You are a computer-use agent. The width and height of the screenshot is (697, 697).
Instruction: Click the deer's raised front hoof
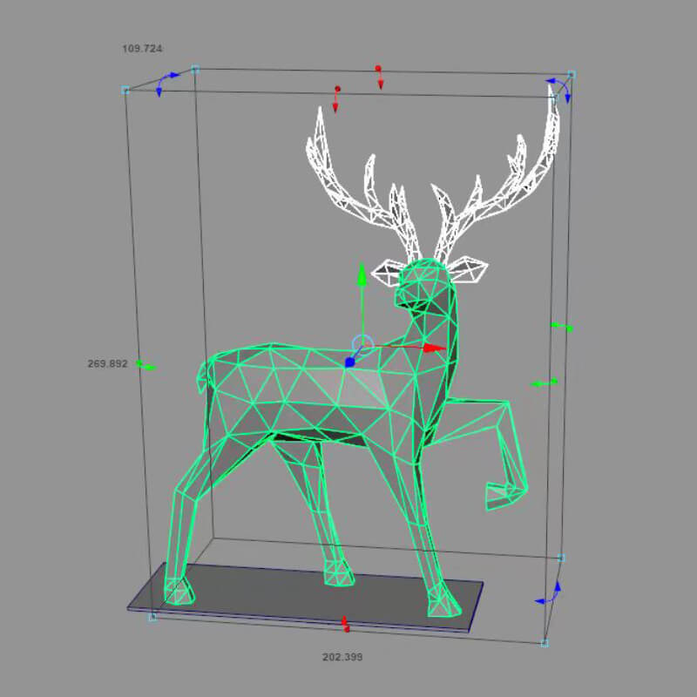501,495
